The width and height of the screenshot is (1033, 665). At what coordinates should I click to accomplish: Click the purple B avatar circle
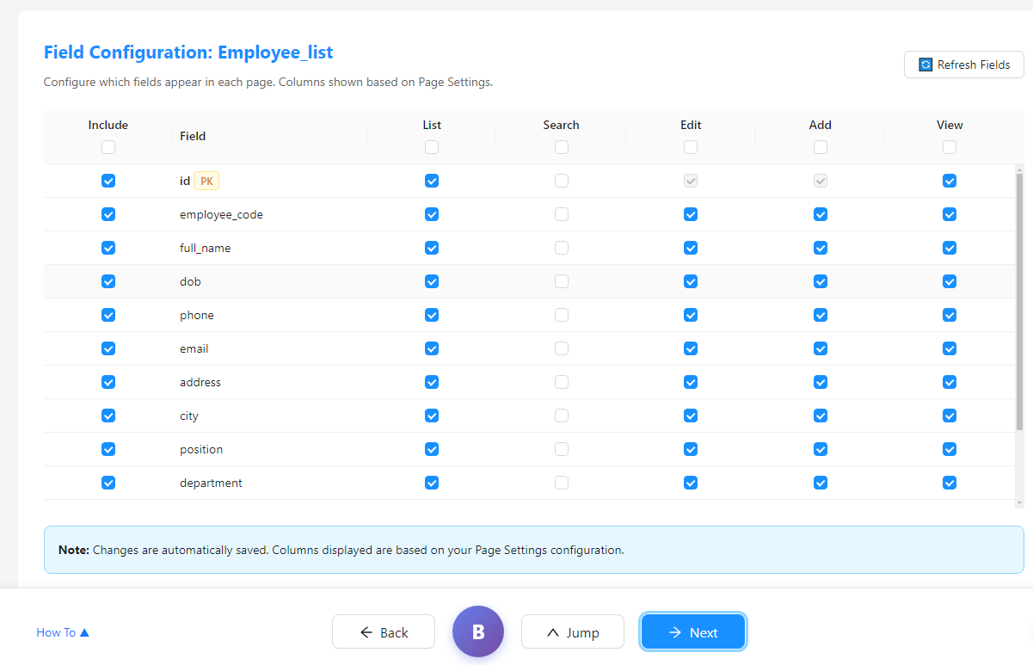pos(478,632)
